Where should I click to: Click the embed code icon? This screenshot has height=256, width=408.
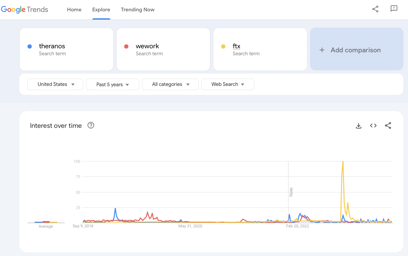373,126
